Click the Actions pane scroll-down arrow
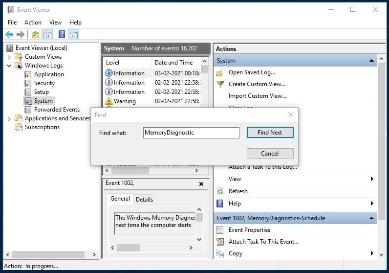This screenshot has height=273, width=389. [381, 254]
